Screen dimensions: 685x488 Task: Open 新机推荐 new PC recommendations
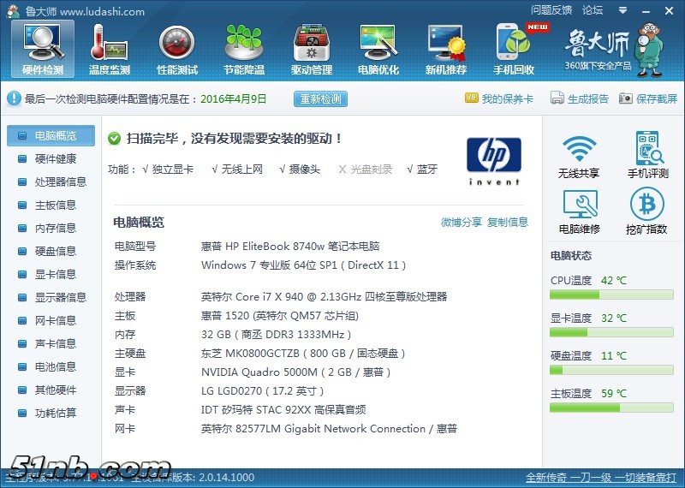446,48
